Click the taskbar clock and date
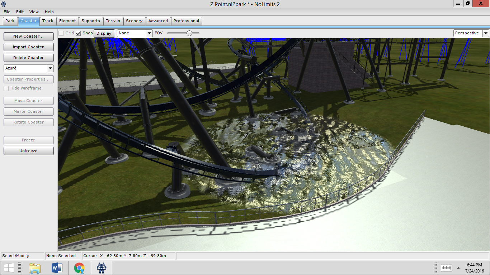Image resolution: width=490 pixels, height=275 pixels. click(474, 268)
